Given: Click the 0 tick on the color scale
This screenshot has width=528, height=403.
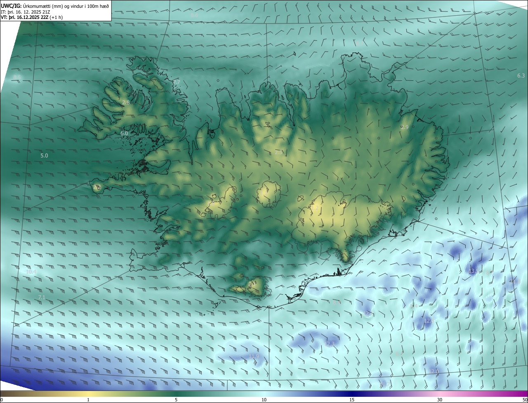Looking at the screenshot, I should pyautogui.click(x=2, y=400).
